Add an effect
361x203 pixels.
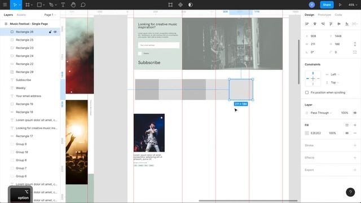click(355, 158)
